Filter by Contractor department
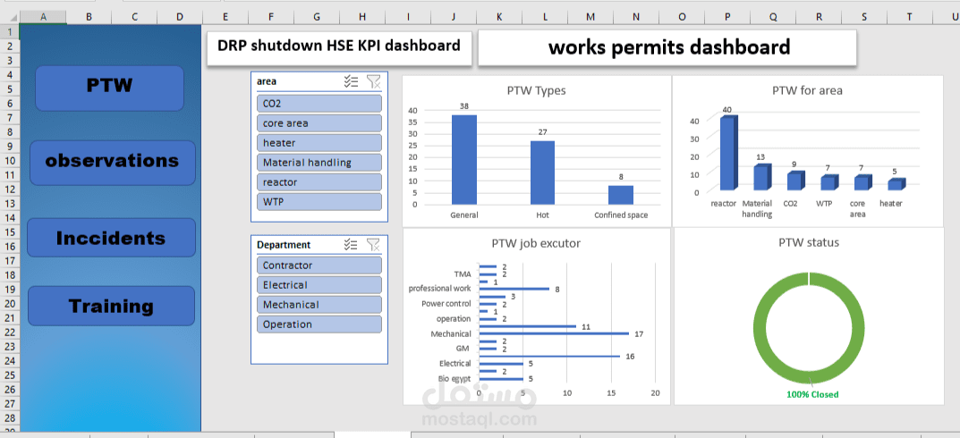The image size is (960, 438). (x=319, y=265)
